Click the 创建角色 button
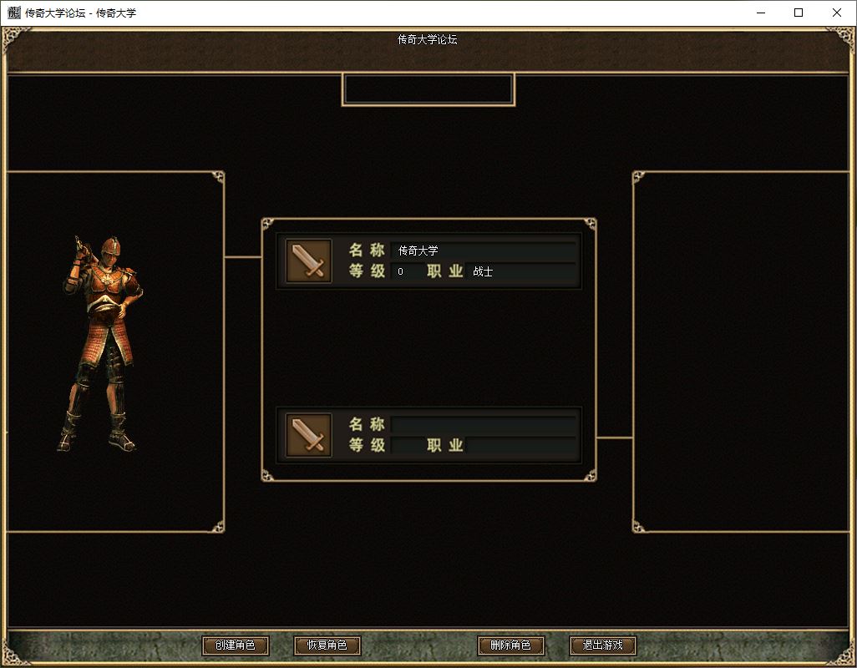Screen dimensions: 857x668 tap(236, 645)
